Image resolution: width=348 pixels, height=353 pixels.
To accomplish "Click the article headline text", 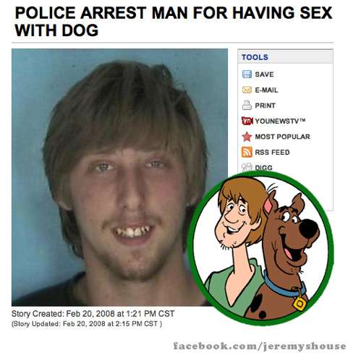I will [173, 22].
